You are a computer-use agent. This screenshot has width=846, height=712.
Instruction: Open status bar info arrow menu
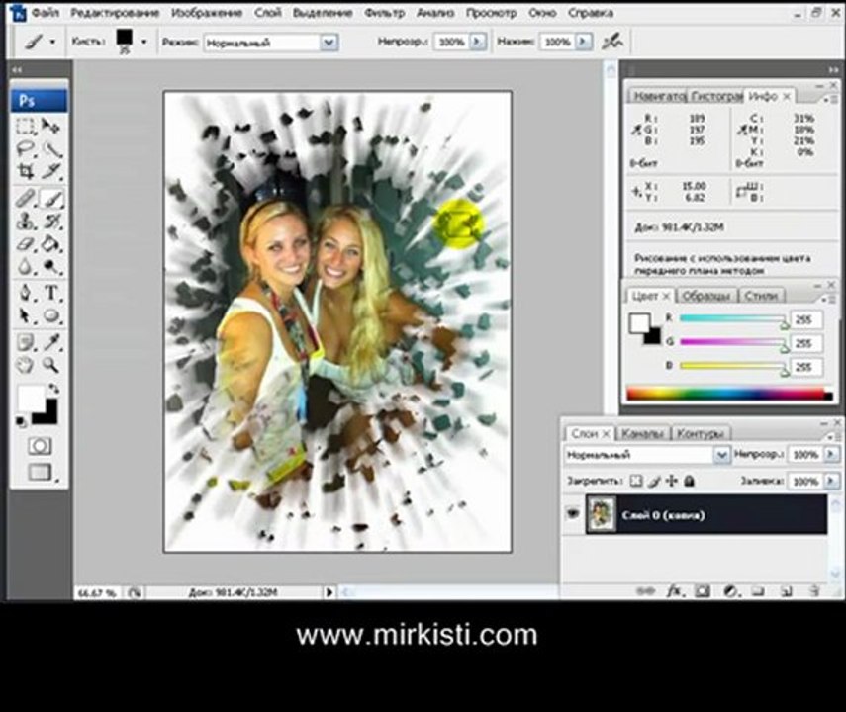[329, 592]
